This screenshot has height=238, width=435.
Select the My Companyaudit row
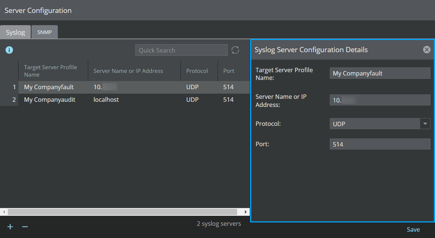[125, 100]
